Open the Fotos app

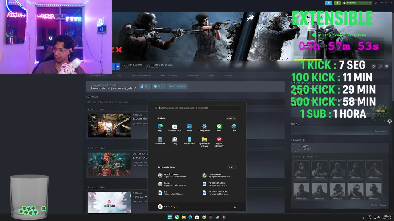[x=190, y=128]
